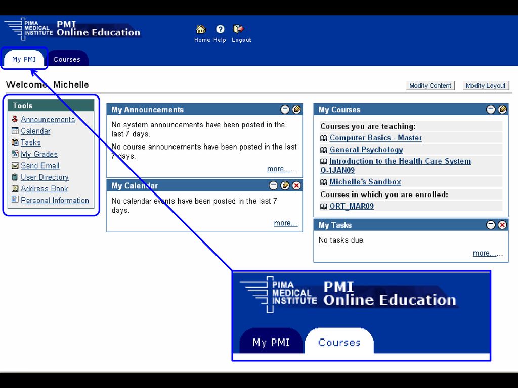Click the No tasks due text
Viewport: 518px width, 388px height.
341,240
